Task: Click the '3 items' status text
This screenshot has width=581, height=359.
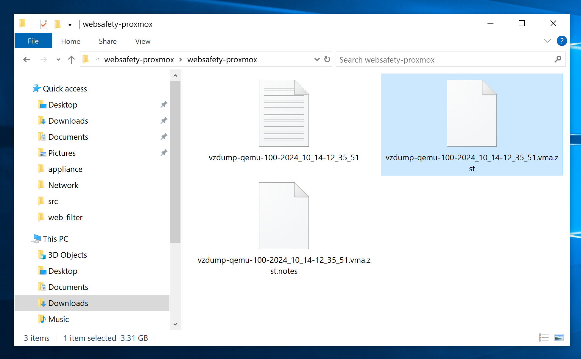Action: tap(37, 338)
